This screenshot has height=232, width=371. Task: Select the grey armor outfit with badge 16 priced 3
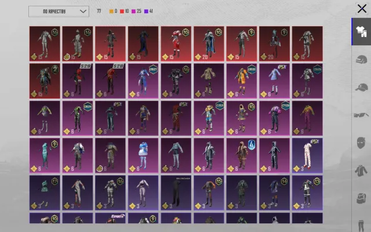point(110,193)
